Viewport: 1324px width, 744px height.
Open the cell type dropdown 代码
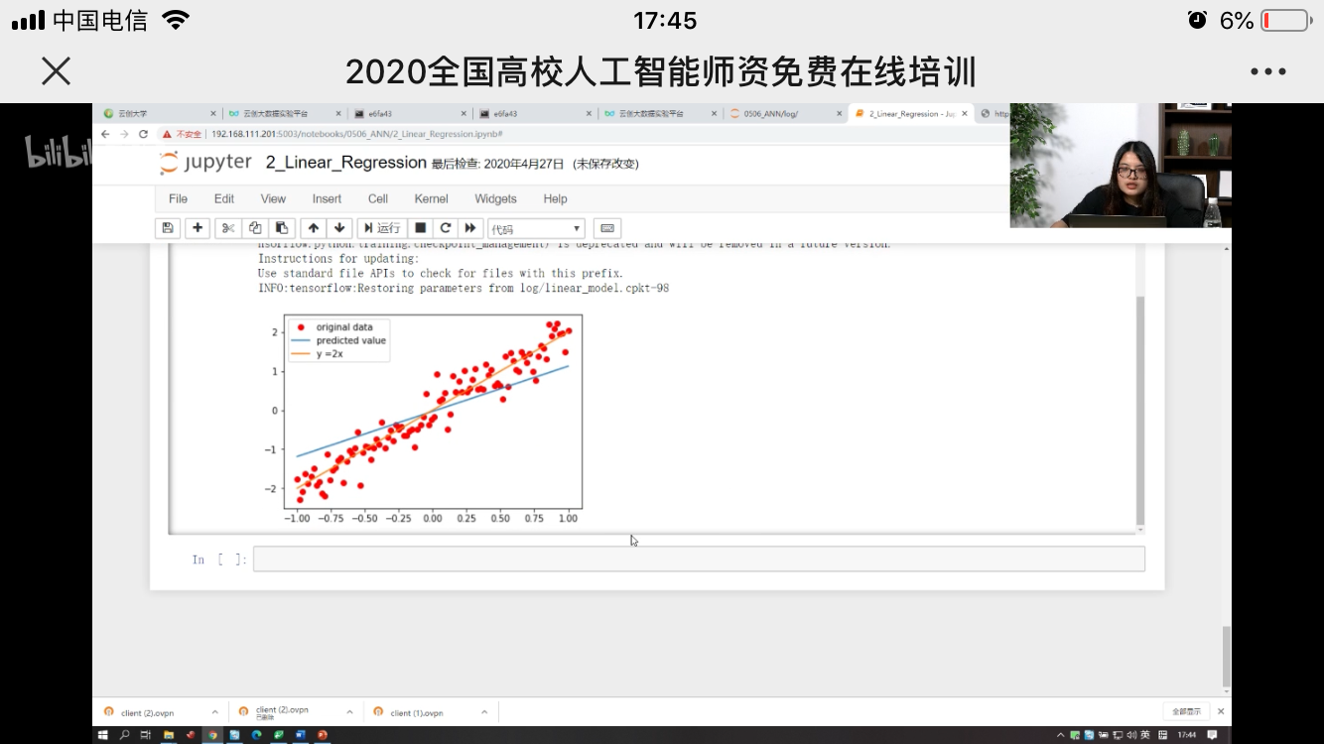536,229
